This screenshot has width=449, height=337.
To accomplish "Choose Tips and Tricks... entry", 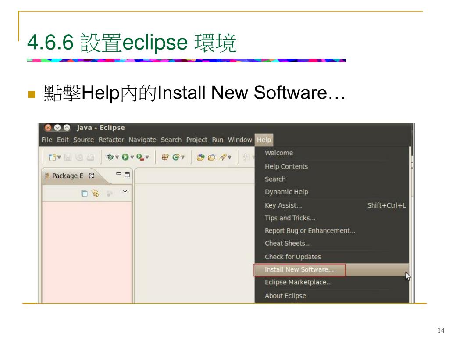I will [331, 218].
